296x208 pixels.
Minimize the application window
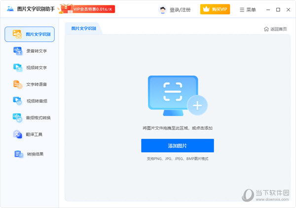pyautogui.click(x=268, y=10)
